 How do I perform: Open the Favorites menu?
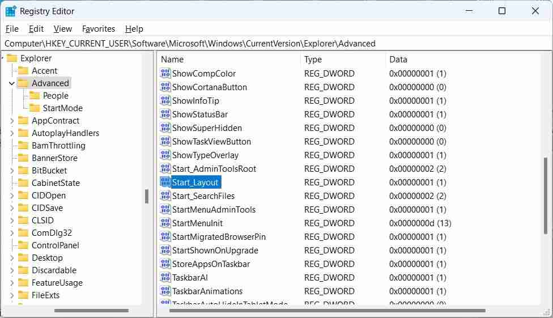click(99, 28)
